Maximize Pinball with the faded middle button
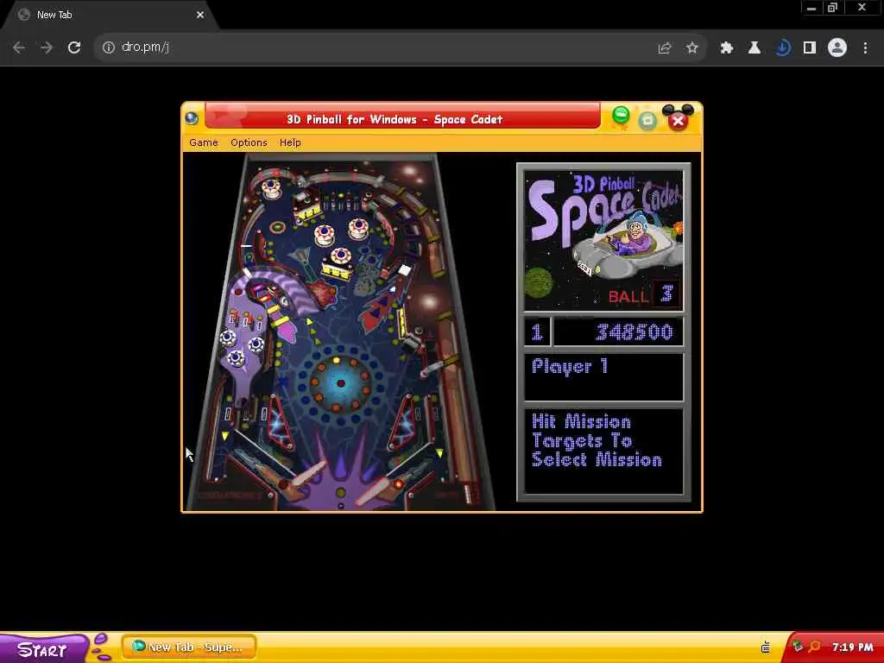 coord(647,119)
